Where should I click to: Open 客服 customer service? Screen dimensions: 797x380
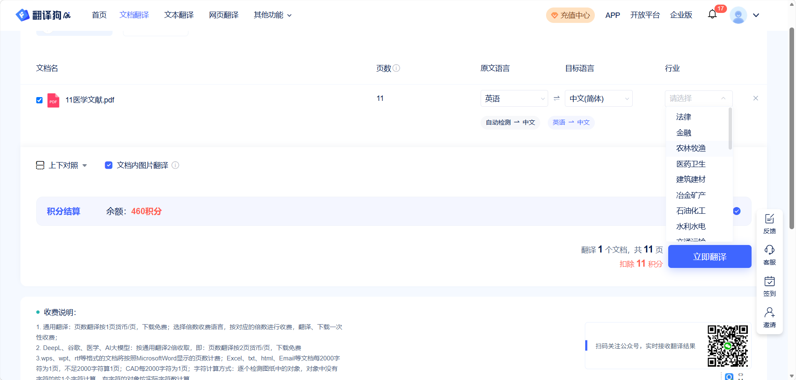click(x=769, y=255)
